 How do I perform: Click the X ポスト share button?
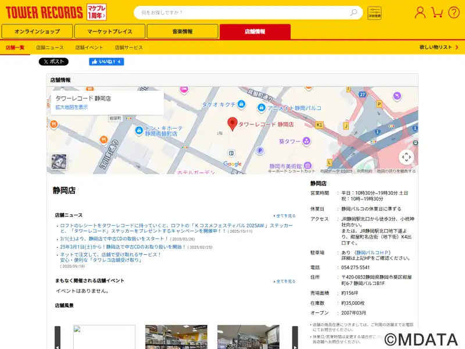(x=53, y=62)
